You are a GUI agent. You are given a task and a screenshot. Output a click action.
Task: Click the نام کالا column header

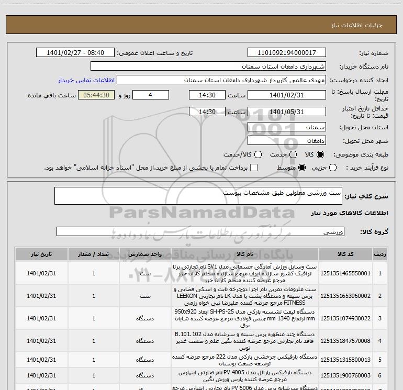(x=245, y=254)
